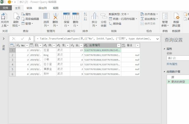The image size is (189, 124).
Task: Click the fx function icon
Action: click(x=30, y=39)
